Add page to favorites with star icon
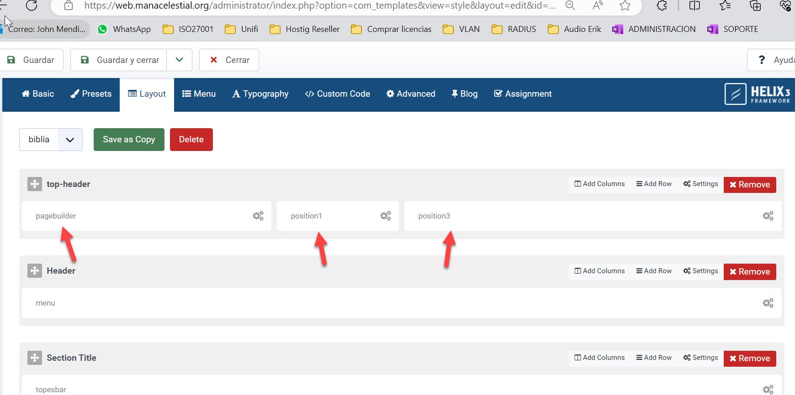 [625, 5]
